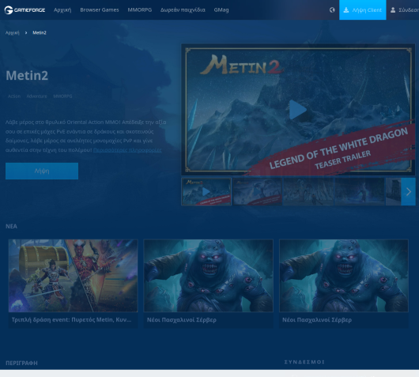Open the MMORPG menu

139,10
